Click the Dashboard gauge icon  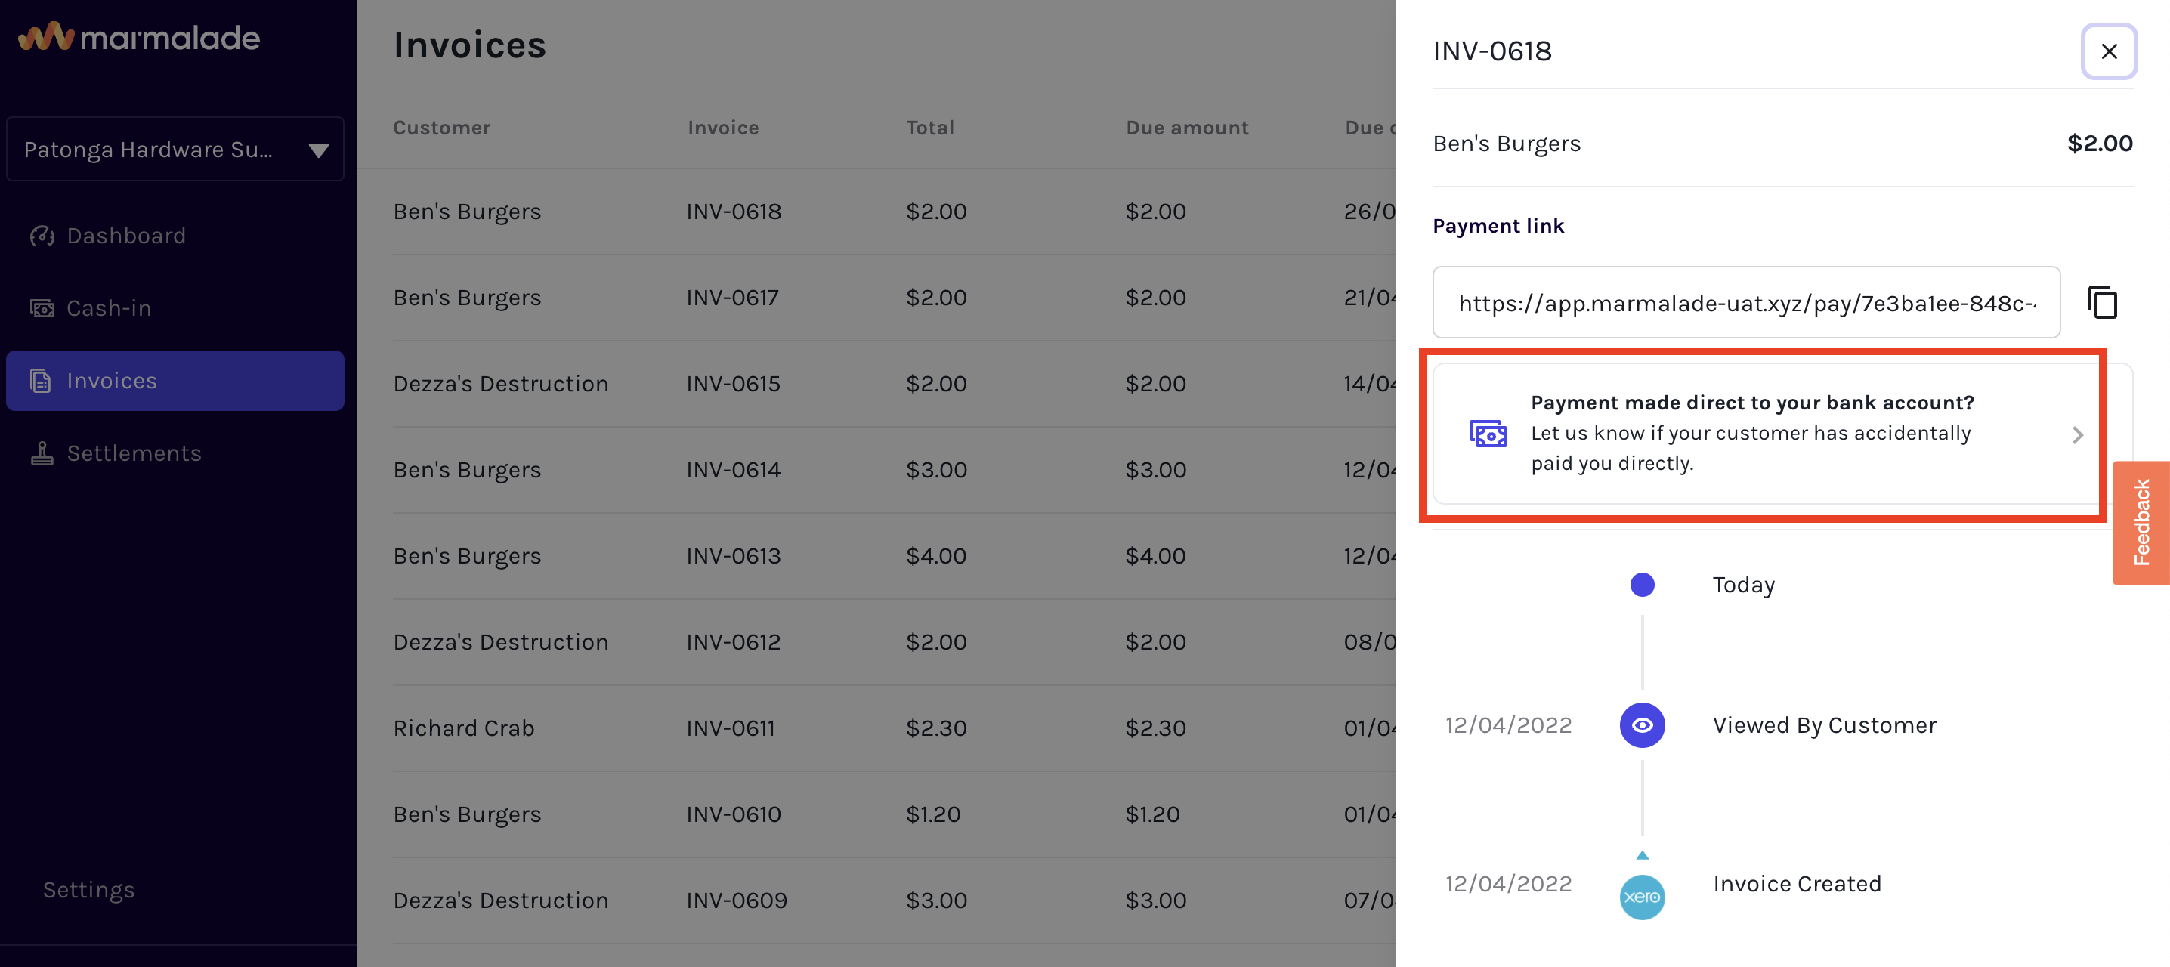tap(42, 236)
